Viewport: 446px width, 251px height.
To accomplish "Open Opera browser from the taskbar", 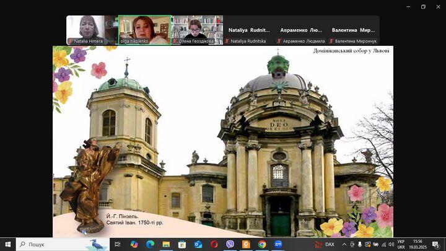I will [x=214, y=244].
